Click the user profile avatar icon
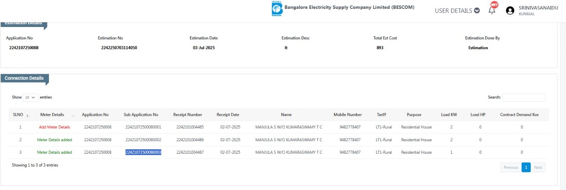The image size is (566, 190). [510, 11]
